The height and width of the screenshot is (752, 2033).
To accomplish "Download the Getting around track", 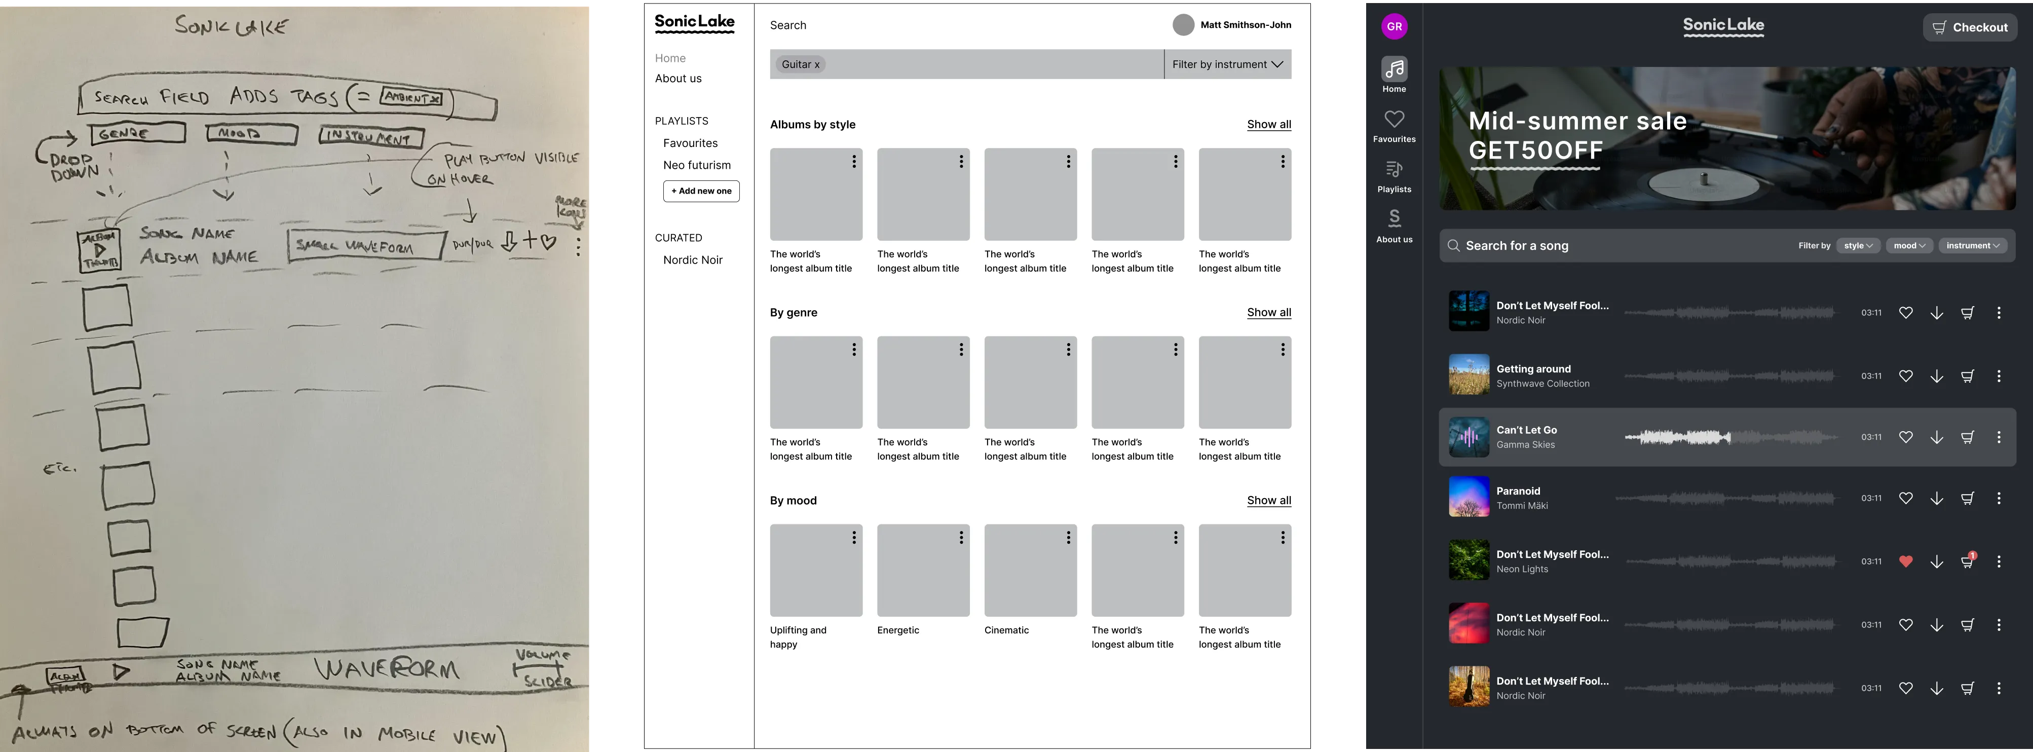I will click(x=1936, y=377).
